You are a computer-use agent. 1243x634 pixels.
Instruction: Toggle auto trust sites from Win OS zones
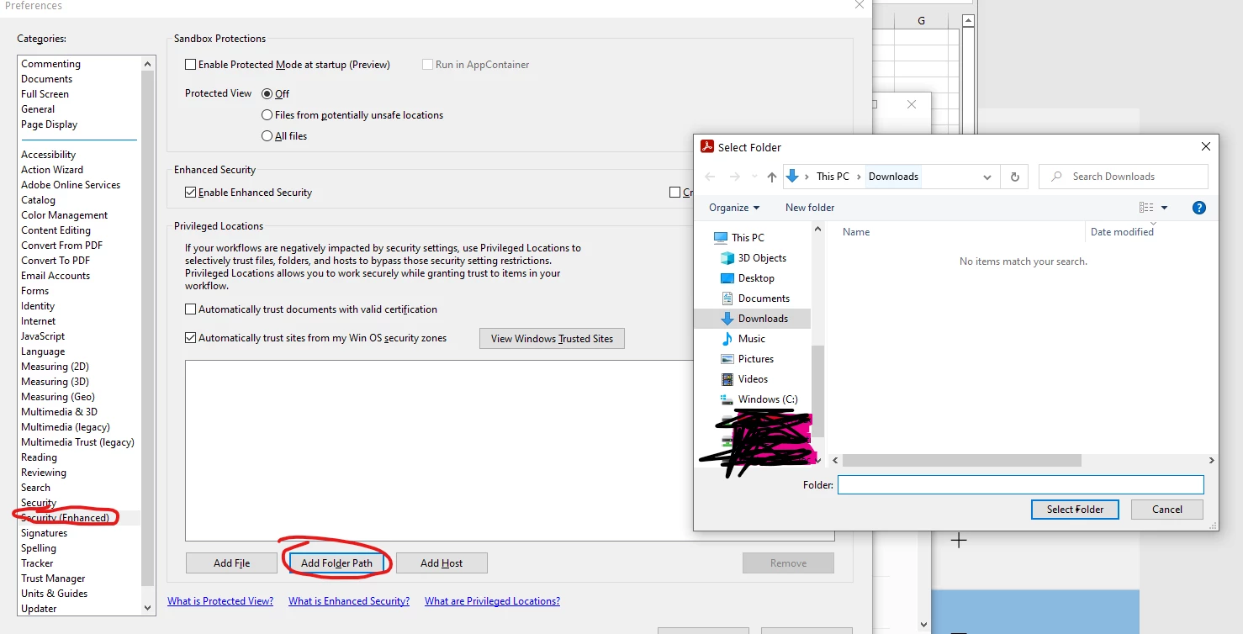click(x=191, y=338)
